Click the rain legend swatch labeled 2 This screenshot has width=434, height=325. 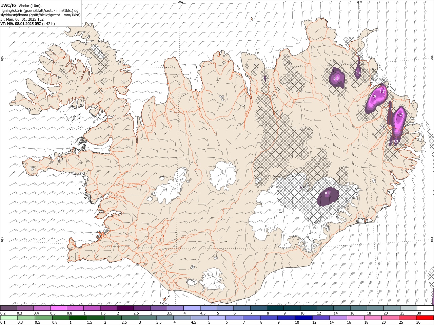[x=113, y=318]
